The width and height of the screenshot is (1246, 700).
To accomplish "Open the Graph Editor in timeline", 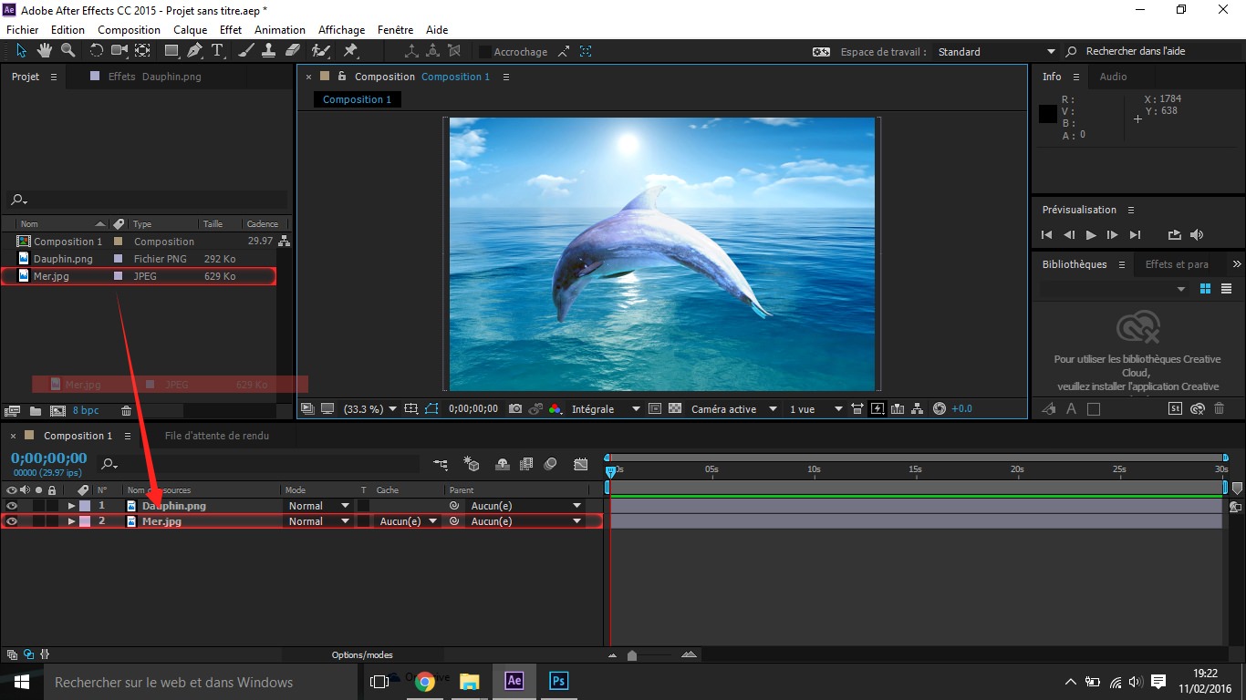I will pos(581,464).
